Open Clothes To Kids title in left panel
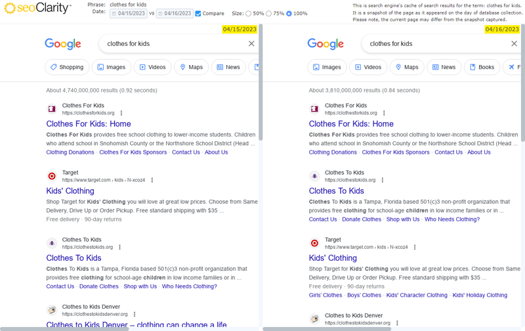 tap(73, 258)
